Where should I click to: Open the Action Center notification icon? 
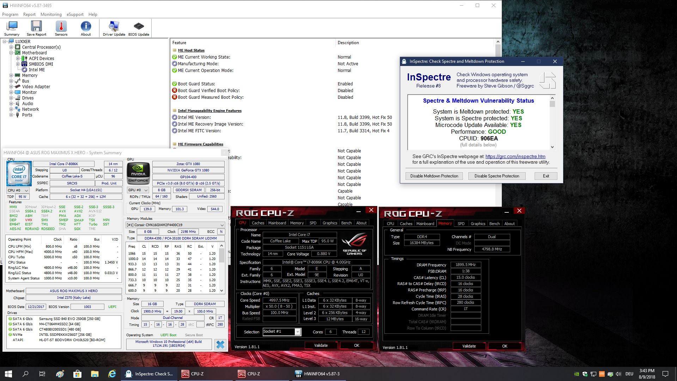click(665, 374)
